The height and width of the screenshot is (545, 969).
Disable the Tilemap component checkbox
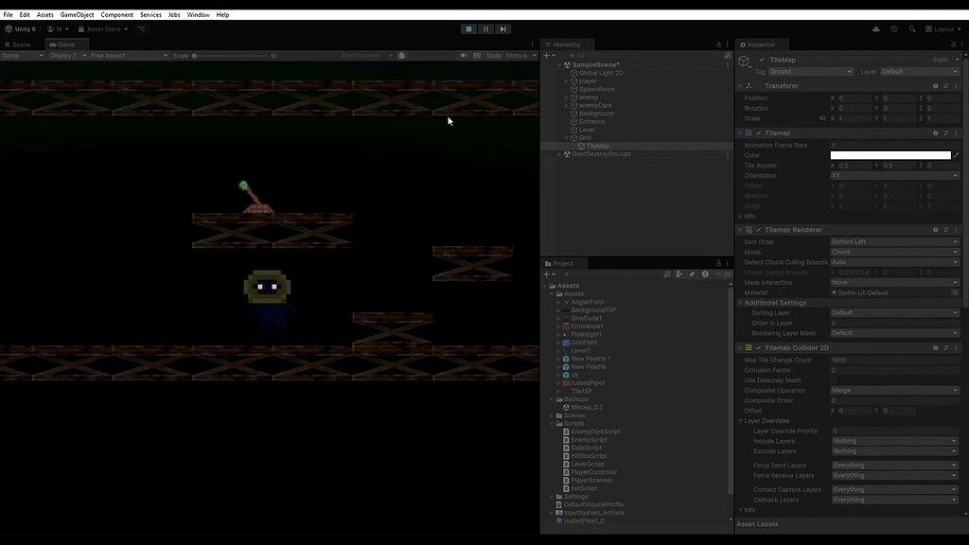(x=759, y=133)
